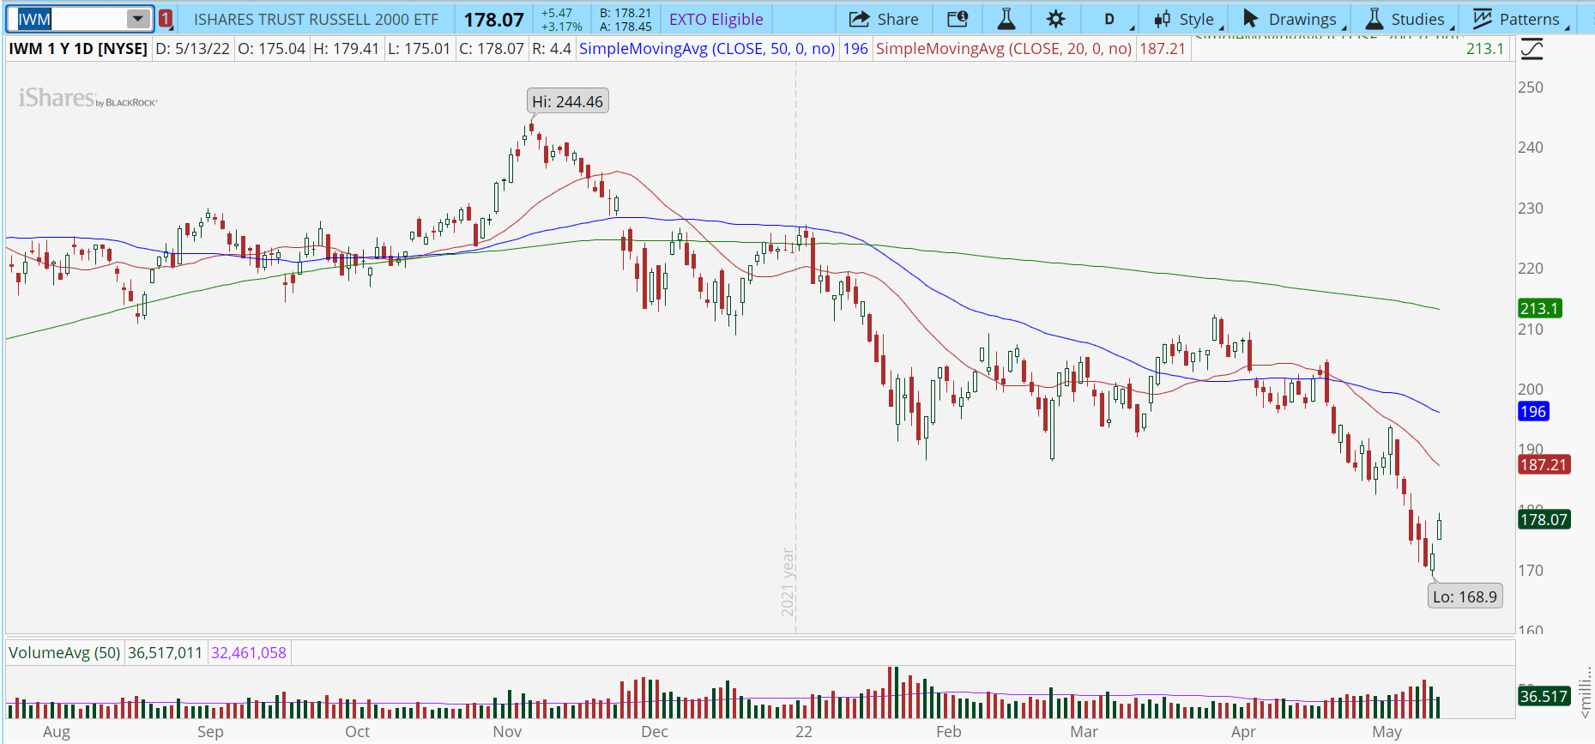Open chart settings gear icon
The width and height of the screenshot is (1595, 744).
coord(1056,19)
